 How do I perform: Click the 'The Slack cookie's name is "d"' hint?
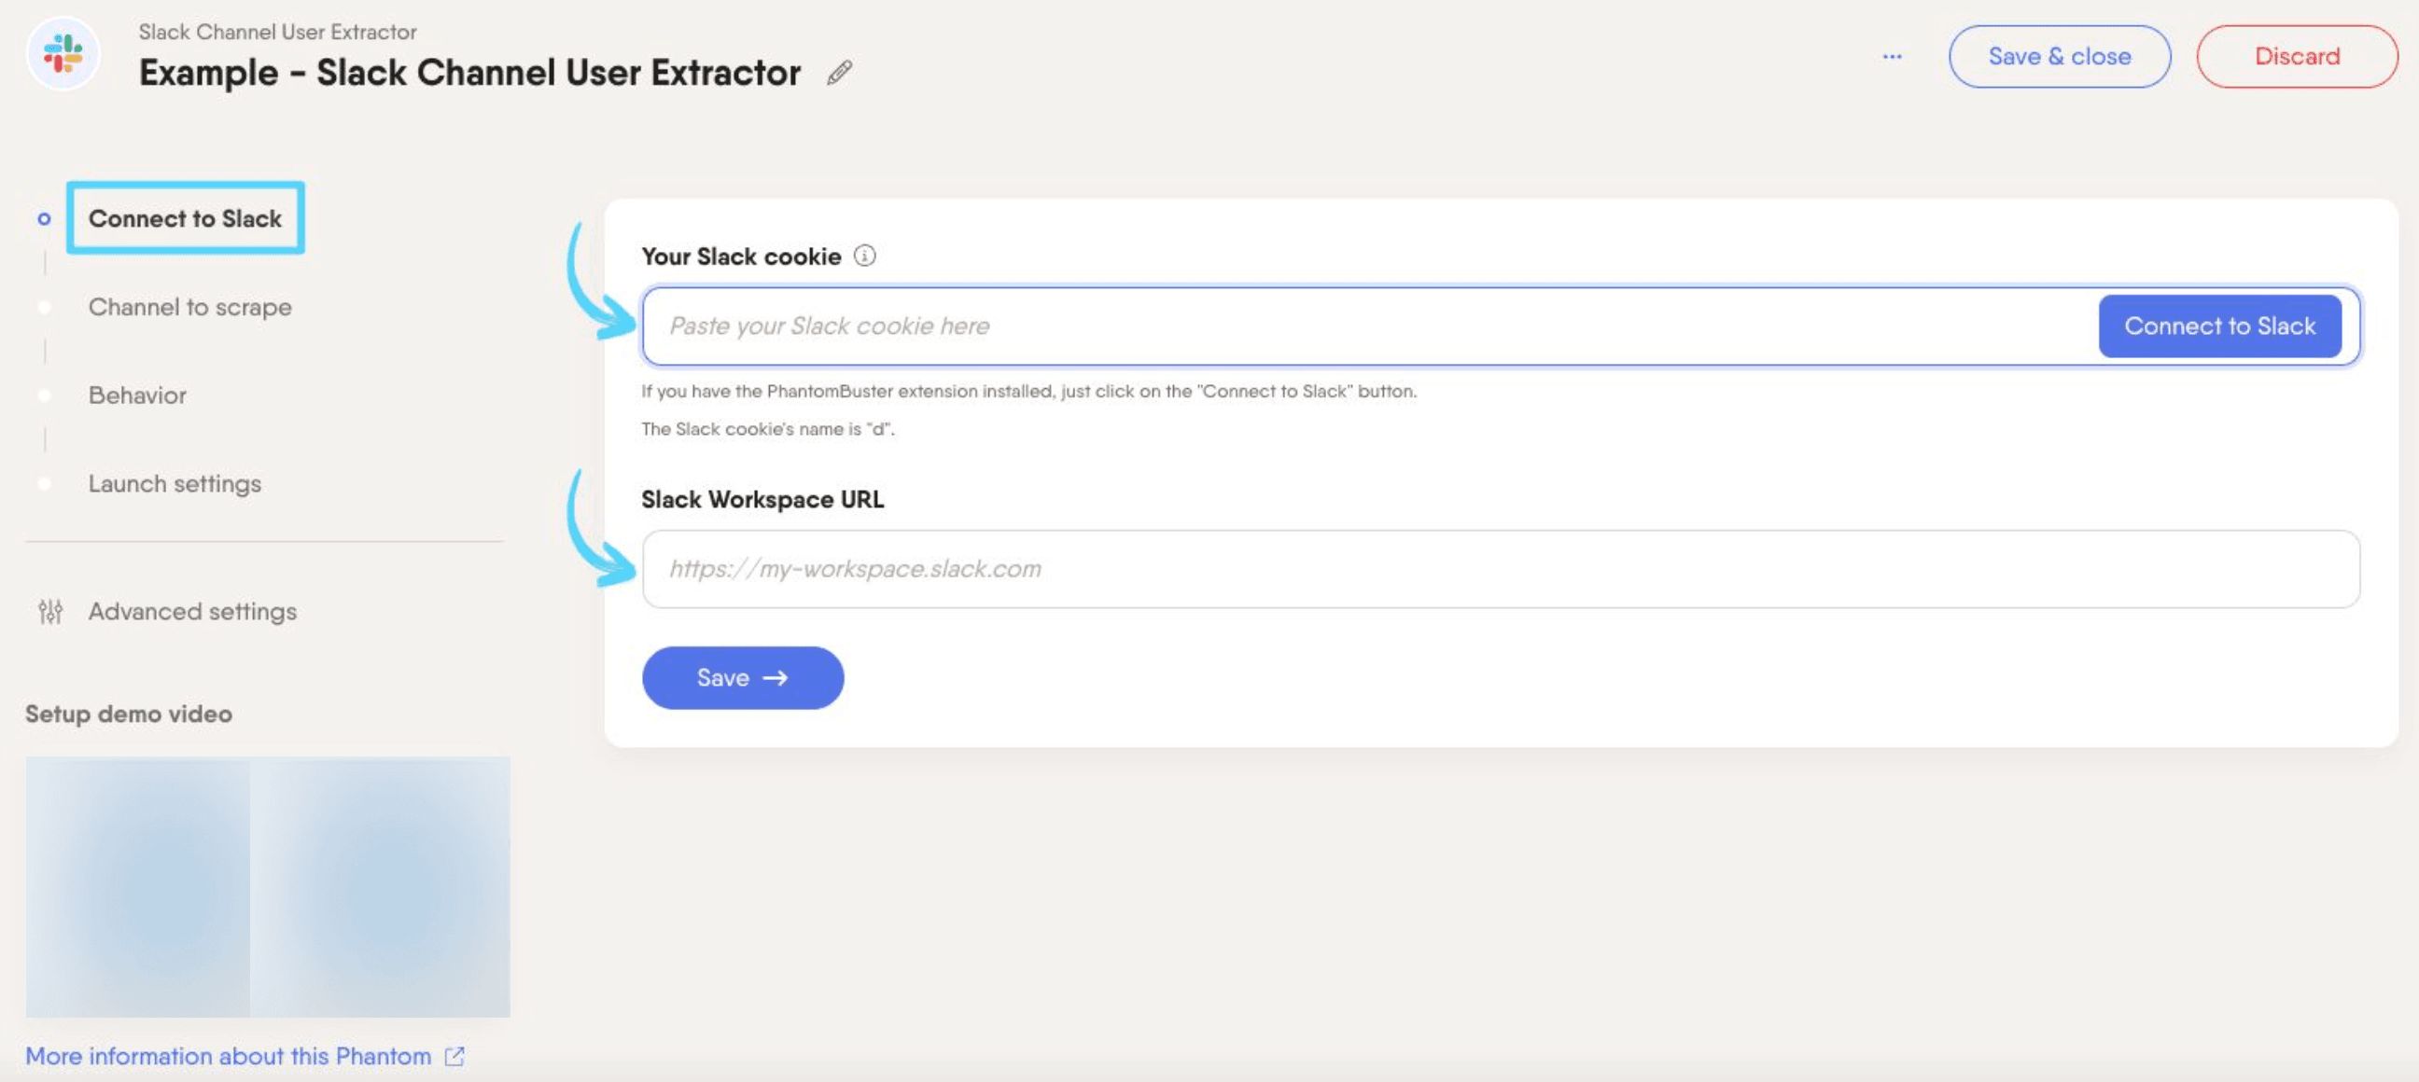[768, 429]
